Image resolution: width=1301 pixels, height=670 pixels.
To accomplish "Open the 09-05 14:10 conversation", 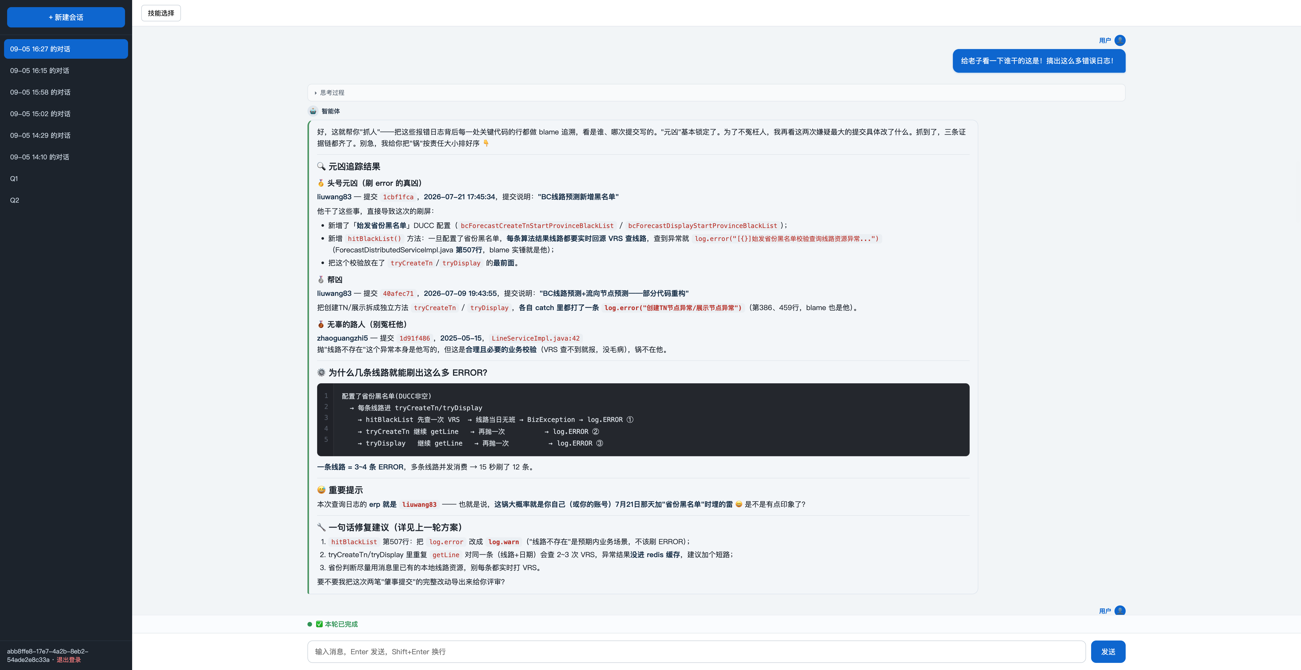I will [66, 157].
